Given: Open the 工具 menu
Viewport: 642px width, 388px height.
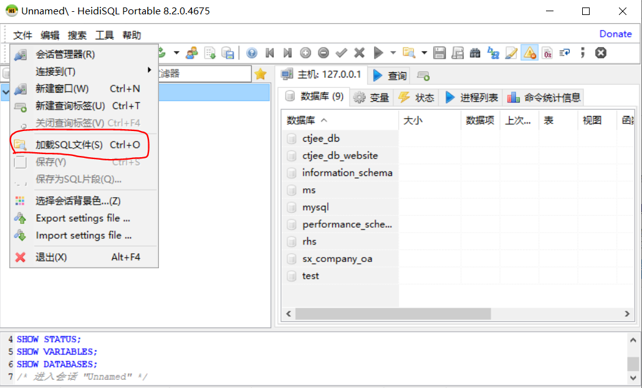Looking at the screenshot, I should click(x=105, y=35).
